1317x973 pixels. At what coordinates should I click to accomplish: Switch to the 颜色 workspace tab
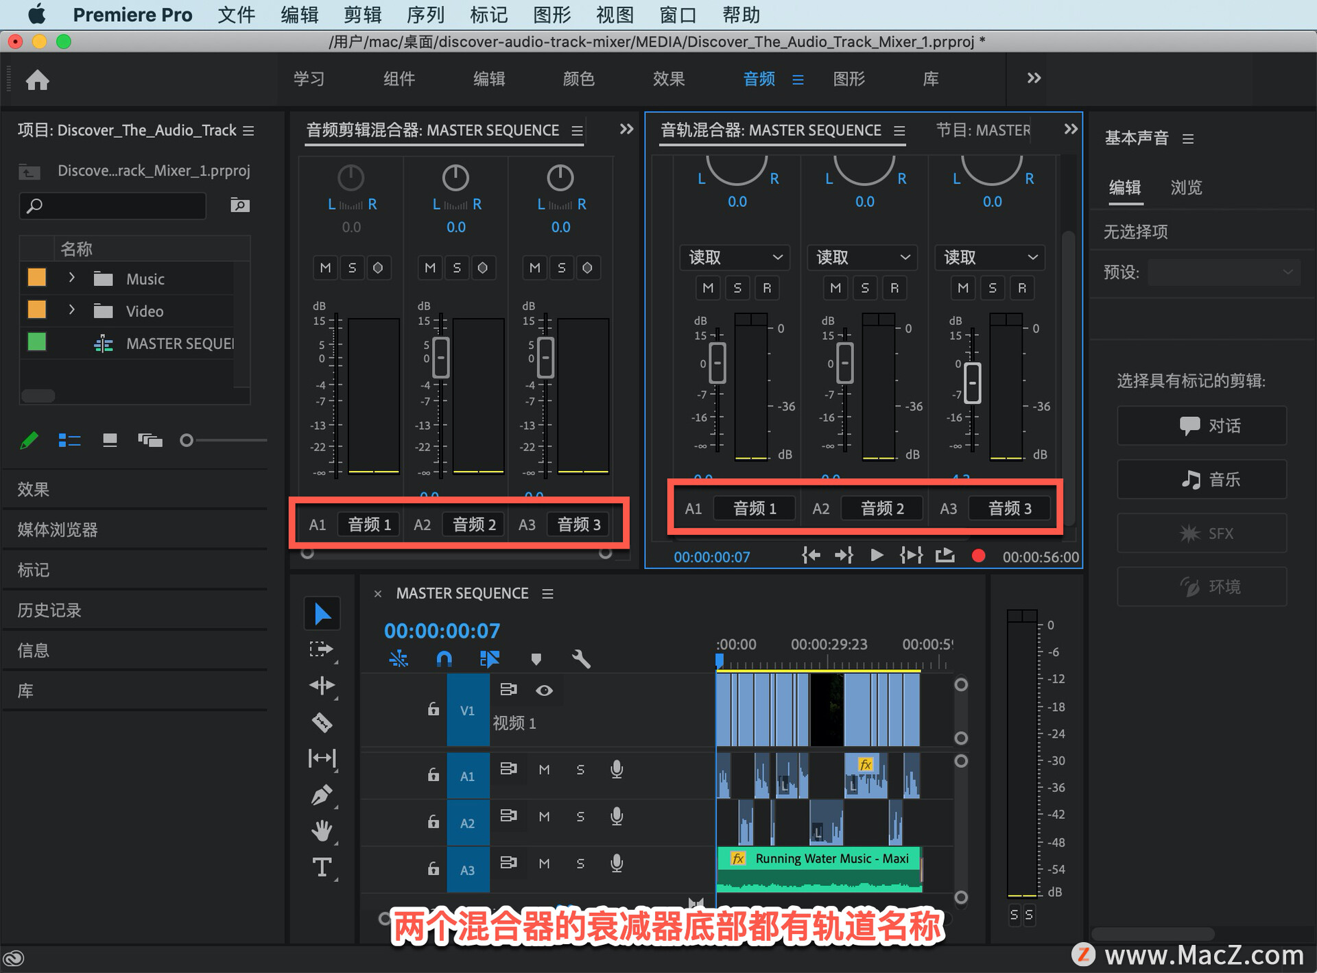[x=578, y=79]
